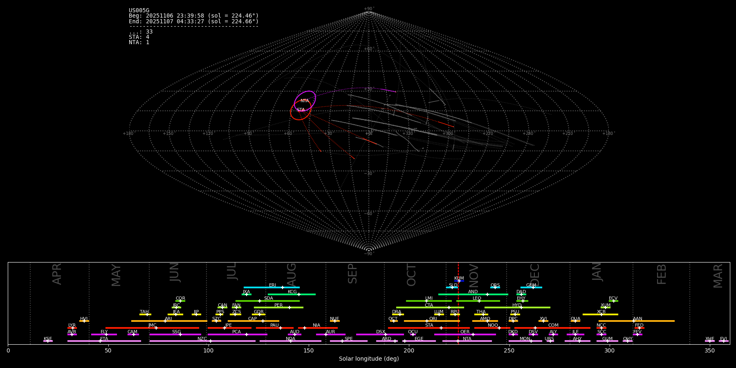
Task: Click the ORI shower label
Action: [433, 319]
